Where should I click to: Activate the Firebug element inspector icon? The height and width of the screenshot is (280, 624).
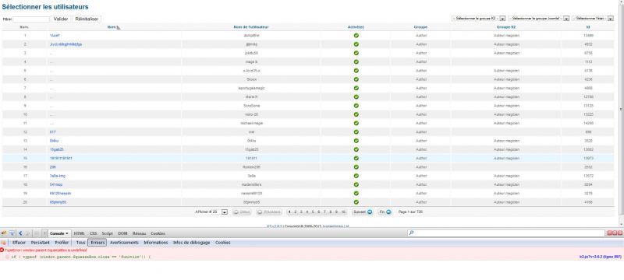tap(12, 233)
